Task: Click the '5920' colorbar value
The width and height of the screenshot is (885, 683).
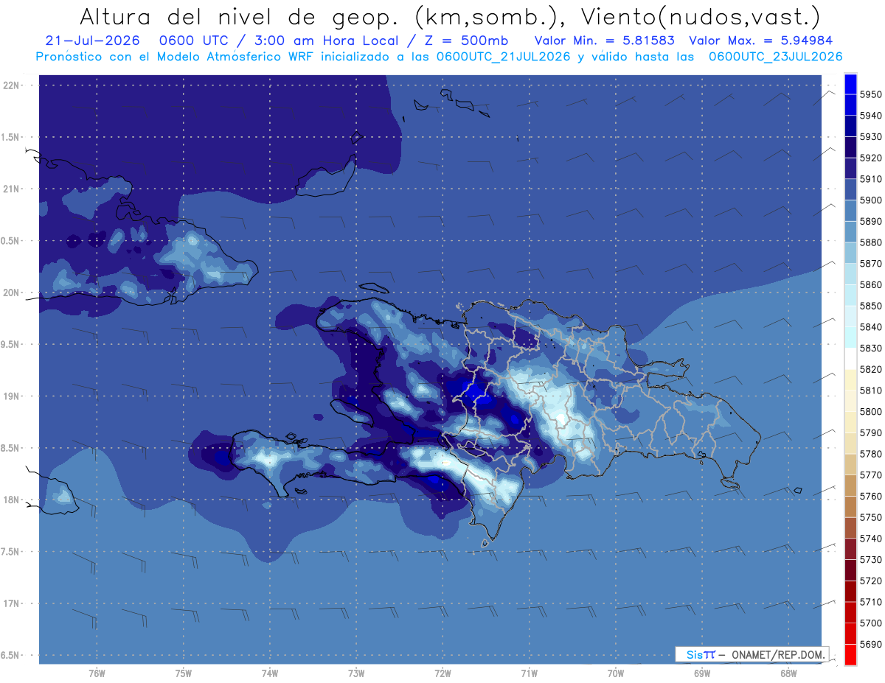Action: coord(871,158)
